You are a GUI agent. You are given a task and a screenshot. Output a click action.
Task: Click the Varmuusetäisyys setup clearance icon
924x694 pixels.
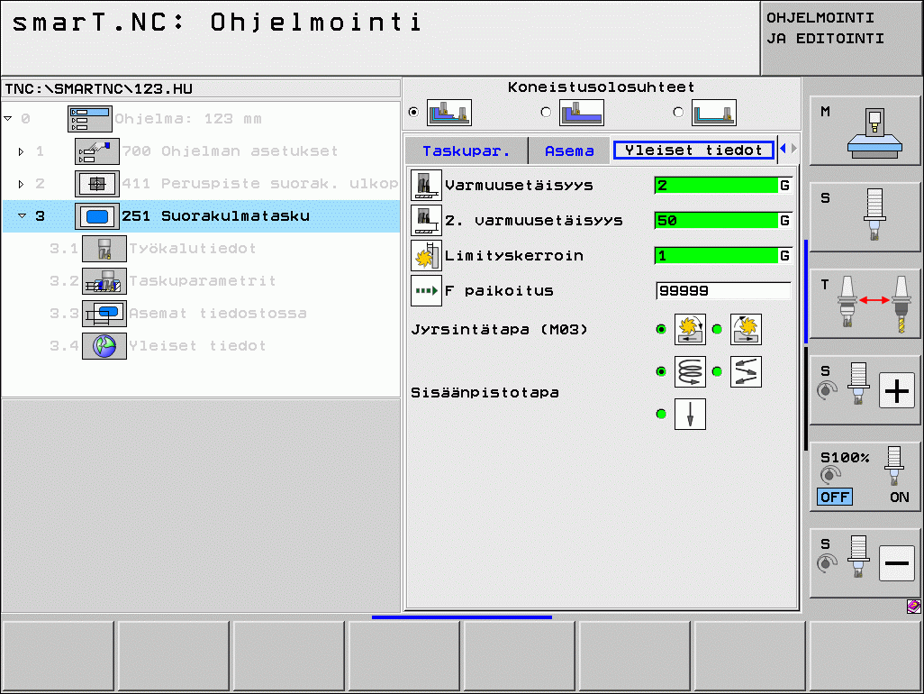[x=426, y=185]
